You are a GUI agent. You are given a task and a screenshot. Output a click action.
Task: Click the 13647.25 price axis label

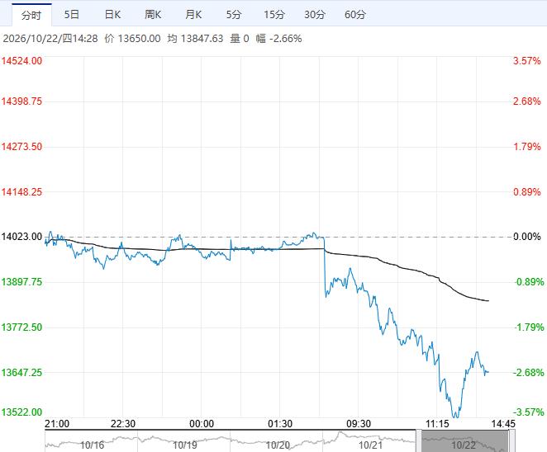(x=21, y=373)
